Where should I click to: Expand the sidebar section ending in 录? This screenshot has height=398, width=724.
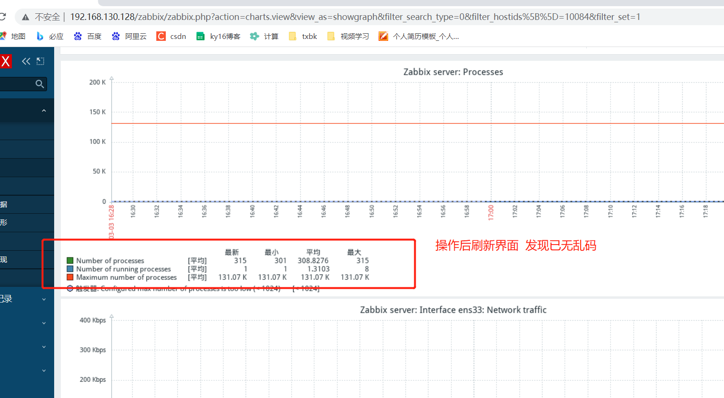pos(27,299)
